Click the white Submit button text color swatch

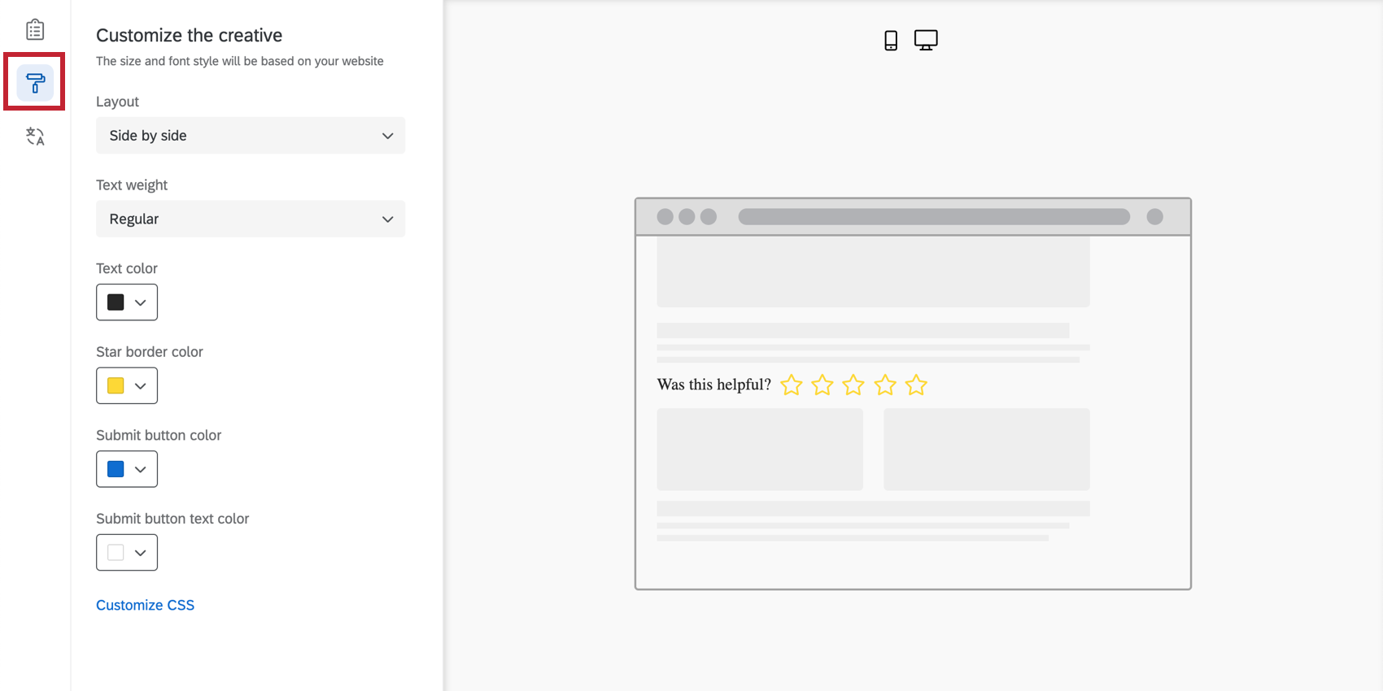tap(116, 553)
